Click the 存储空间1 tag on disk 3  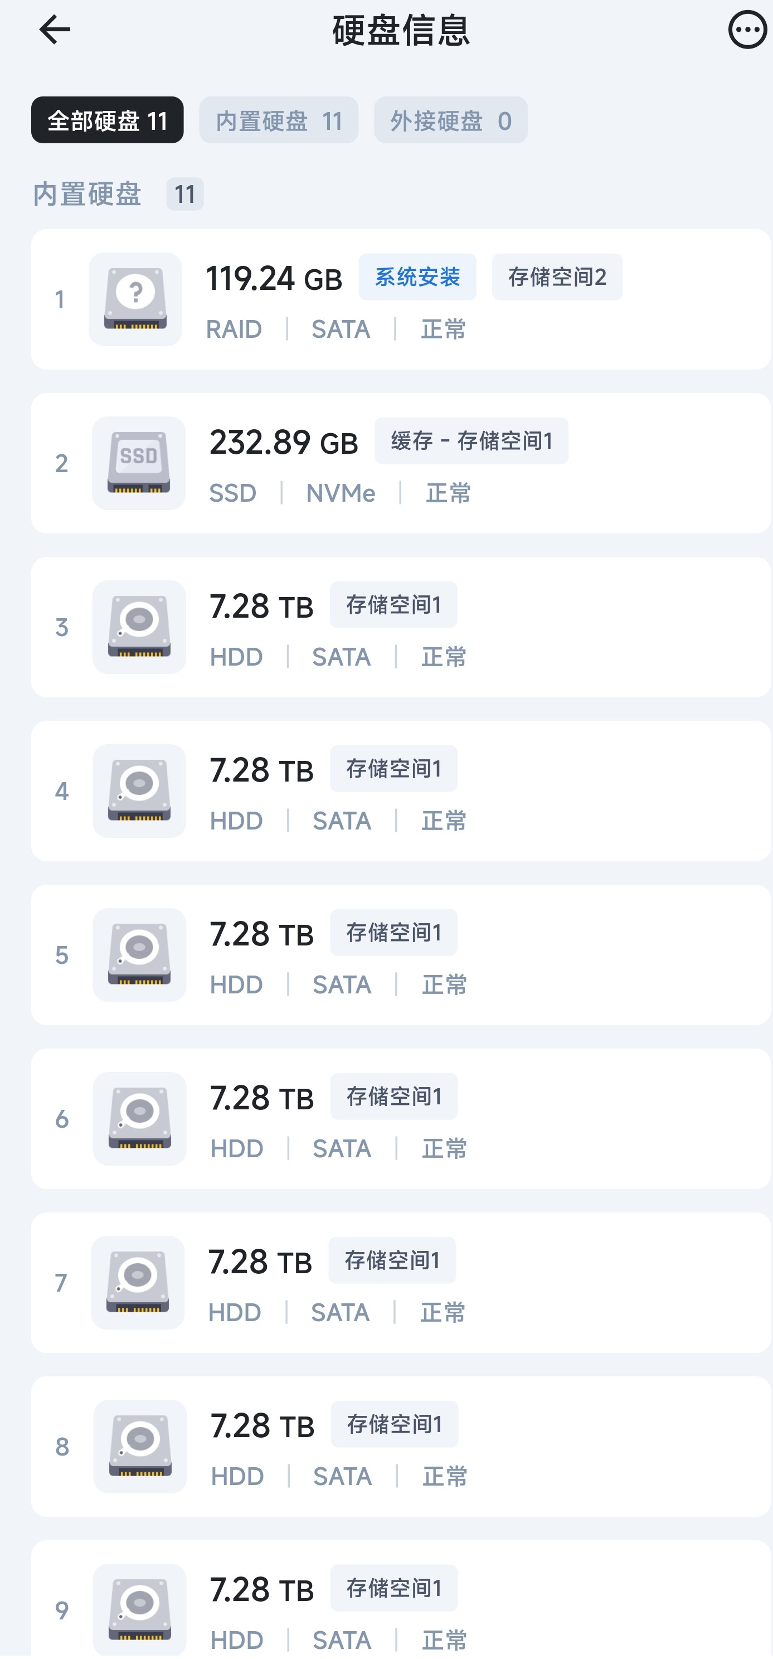point(393,605)
